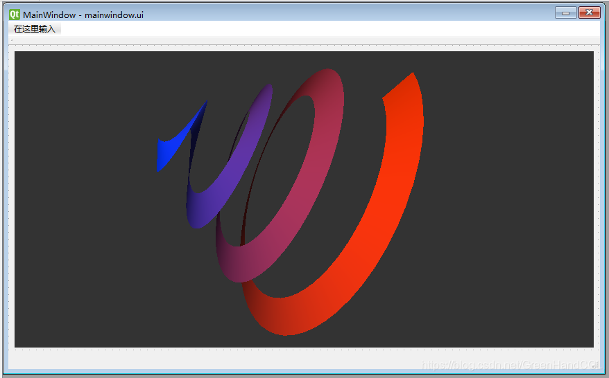Open the "在这里输入" menu placeholder

35,28
